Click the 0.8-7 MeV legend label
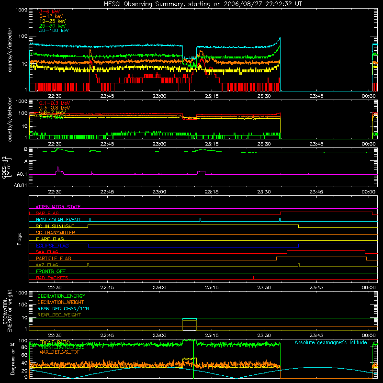Viewport: 383px width, 383px height. [x=52, y=113]
